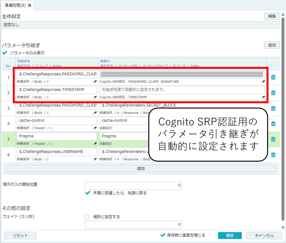
Task: Edit source of Cognito TIMESTAMP via pencil icon
Action: coord(263,97)
